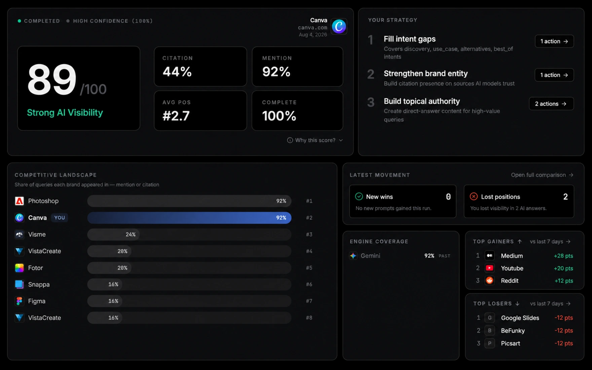Click the VistaCreate 20% share bar
This screenshot has width=592, height=370.
(109, 251)
